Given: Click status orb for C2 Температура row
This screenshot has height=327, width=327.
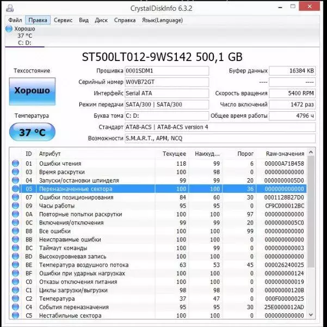Looking at the screenshot, I should (x=15, y=299).
